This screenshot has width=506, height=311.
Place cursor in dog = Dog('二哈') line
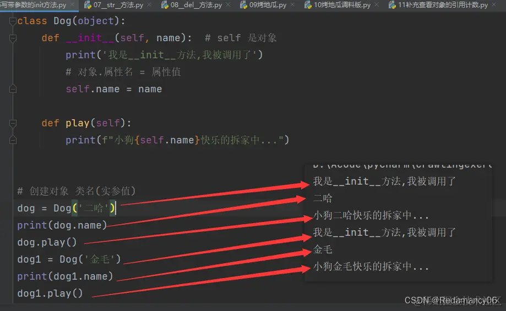(x=66, y=208)
